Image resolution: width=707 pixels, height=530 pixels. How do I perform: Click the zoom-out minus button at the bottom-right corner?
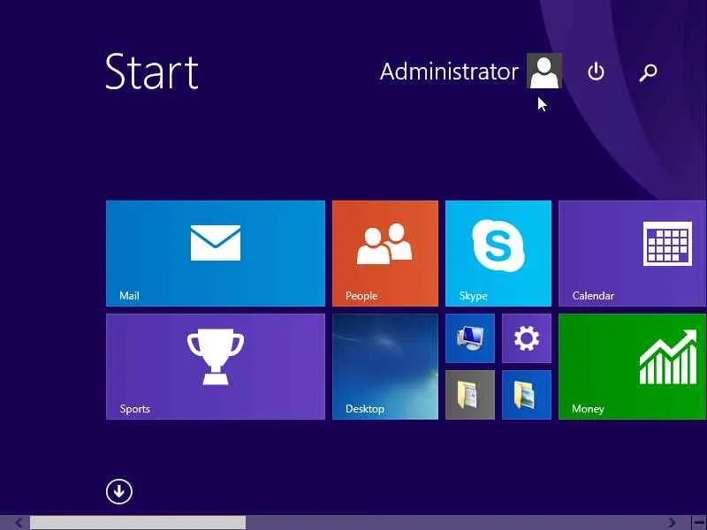(x=699, y=523)
